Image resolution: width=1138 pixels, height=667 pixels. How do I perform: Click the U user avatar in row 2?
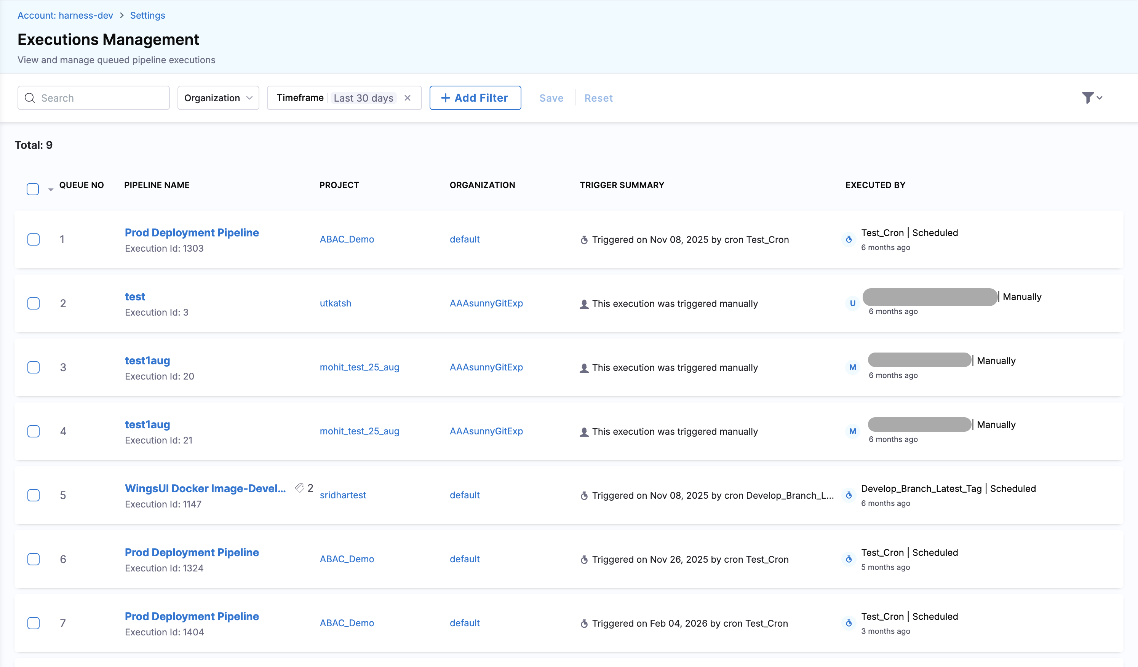click(853, 303)
